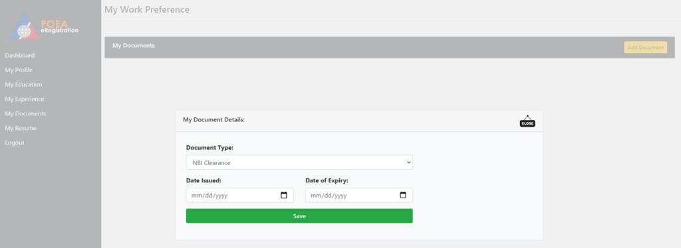This screenshot has height=248, width=681.
Task: Click the green Save button
Action: (299, 216)
